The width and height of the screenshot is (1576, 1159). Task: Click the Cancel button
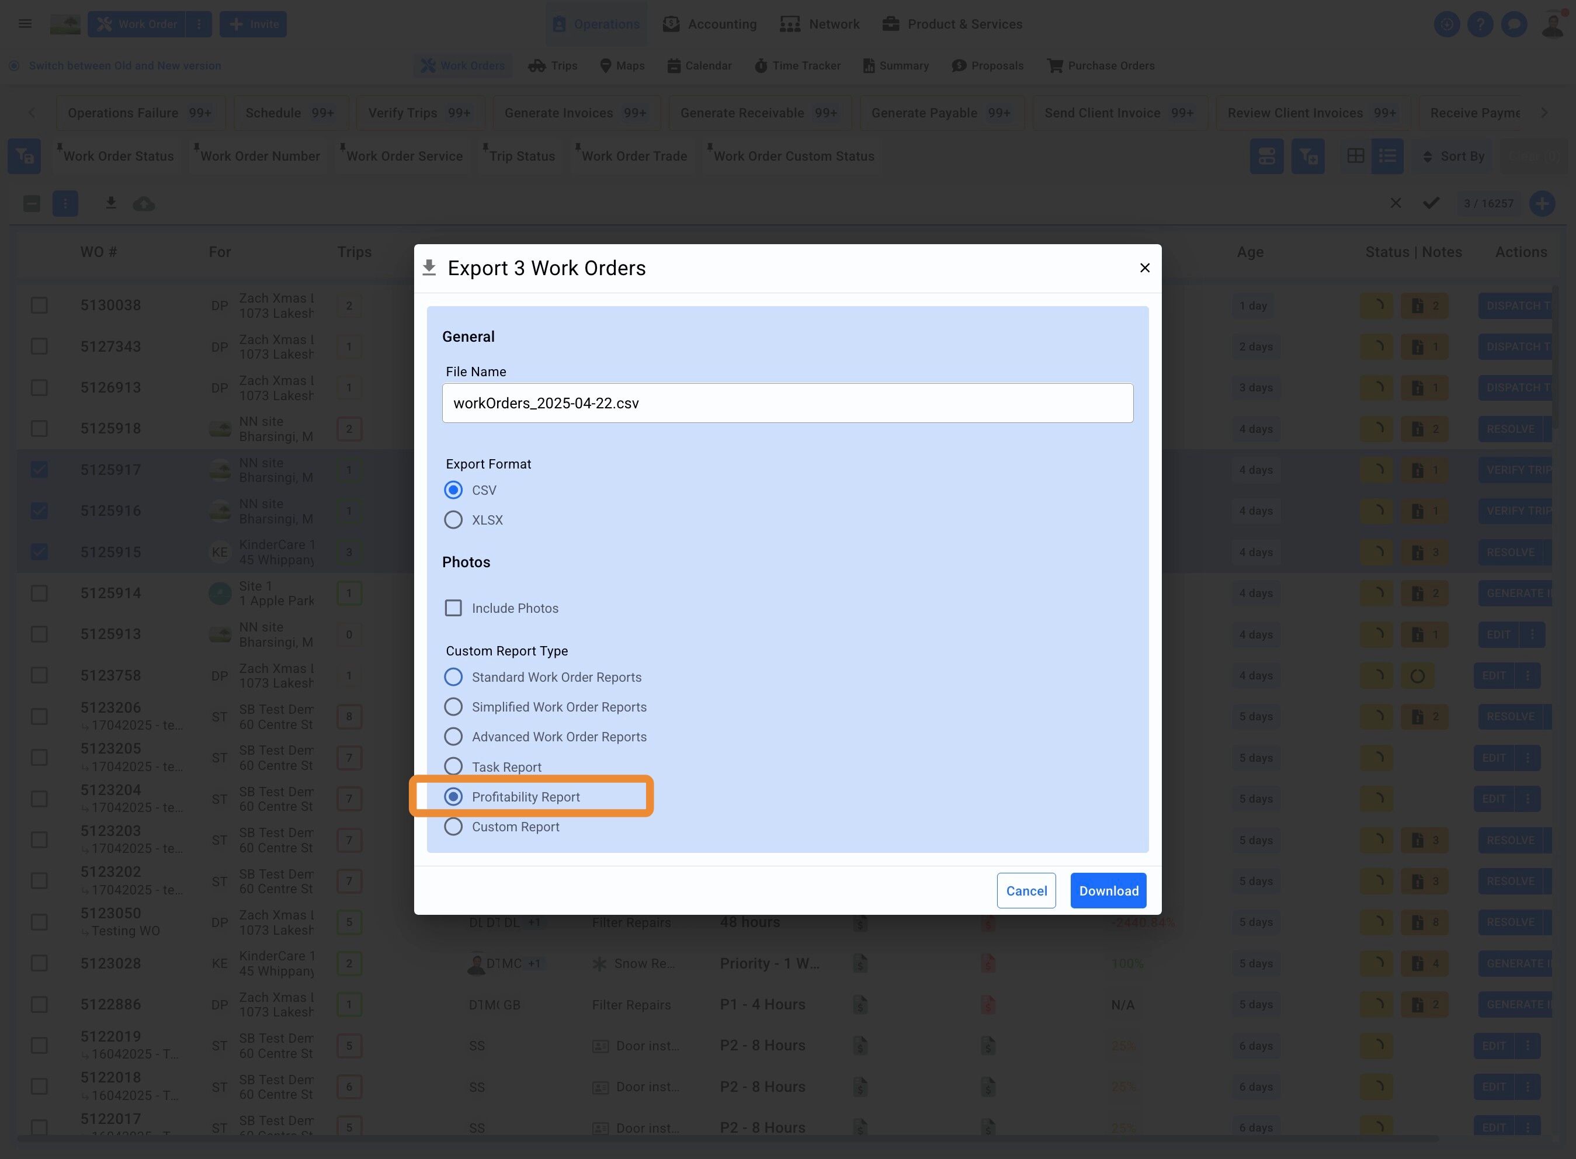click(x=1026, y=890)
